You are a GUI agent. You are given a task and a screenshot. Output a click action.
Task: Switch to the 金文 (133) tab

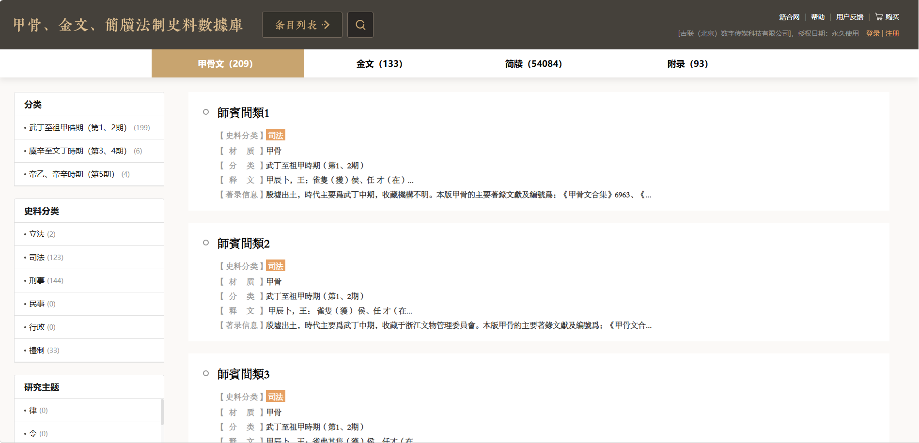[x=379, y=63]
